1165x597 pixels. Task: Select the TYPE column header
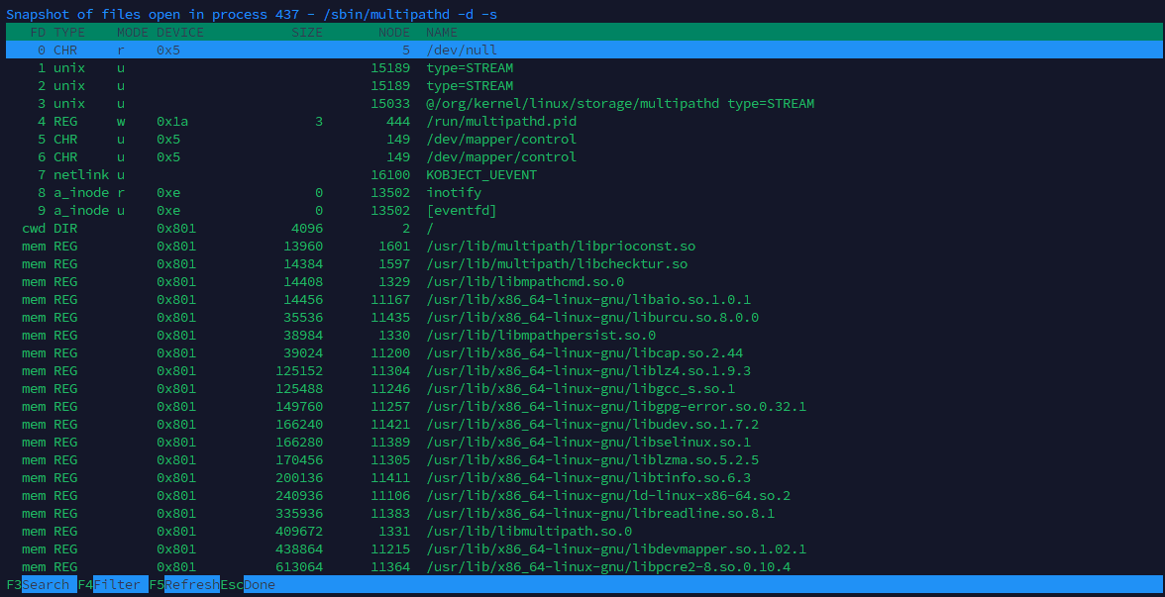click(x=67, y=32)
